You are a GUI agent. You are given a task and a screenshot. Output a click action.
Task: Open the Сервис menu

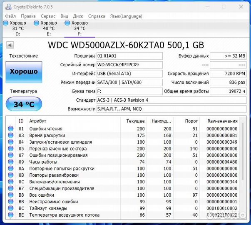coord(48,16)
